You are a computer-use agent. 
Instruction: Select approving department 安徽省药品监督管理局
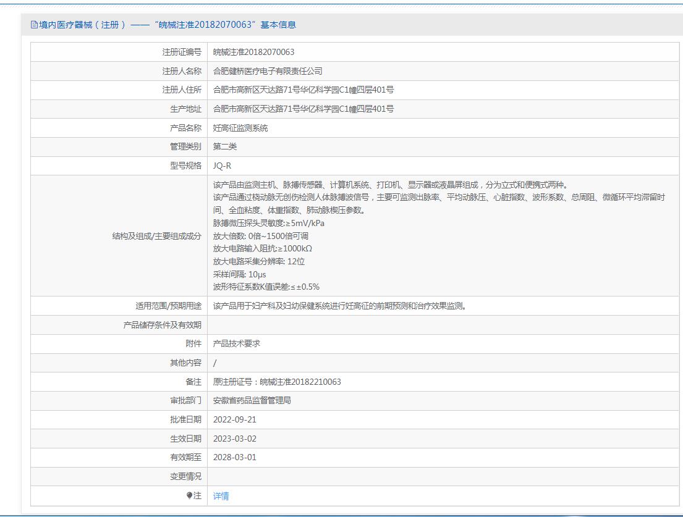(252, 400)
